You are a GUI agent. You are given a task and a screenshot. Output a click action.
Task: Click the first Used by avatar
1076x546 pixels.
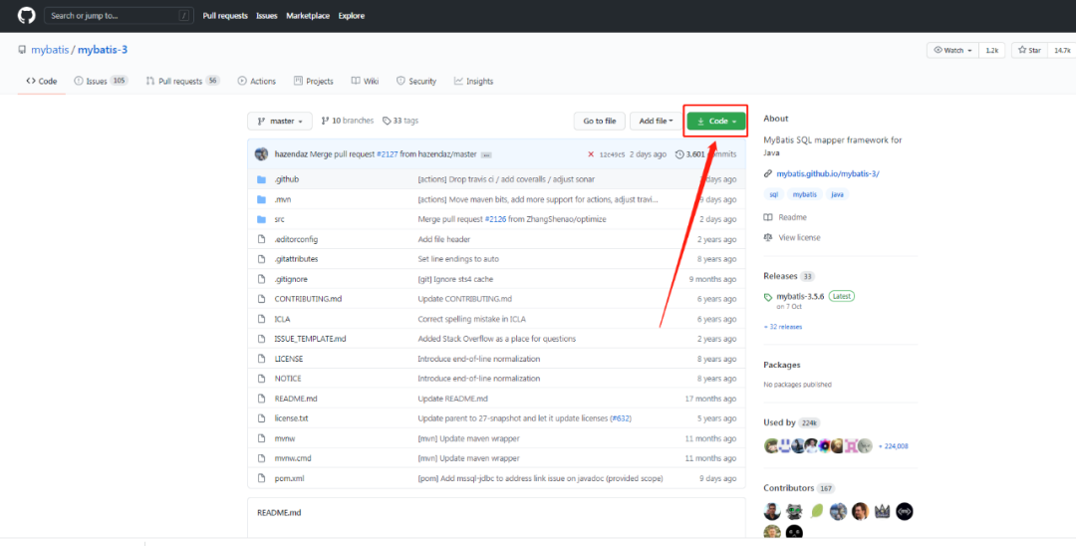pyautogui.click(x=770, y=445)
